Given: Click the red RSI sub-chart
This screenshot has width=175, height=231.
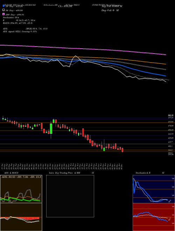Looking at the screenshot, I should [x=154, y=217].
